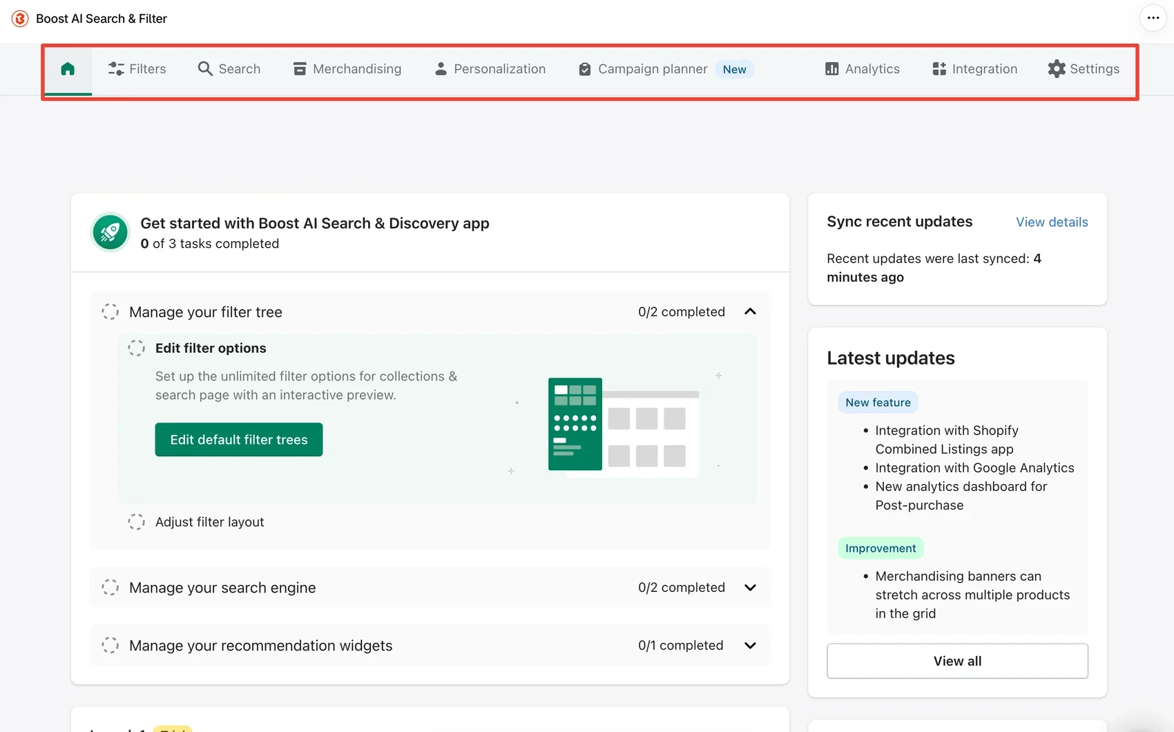Expand Manage your recommendation widgets chevron
This screenshot has width=1174, height=732.
(x=750, y=646)
